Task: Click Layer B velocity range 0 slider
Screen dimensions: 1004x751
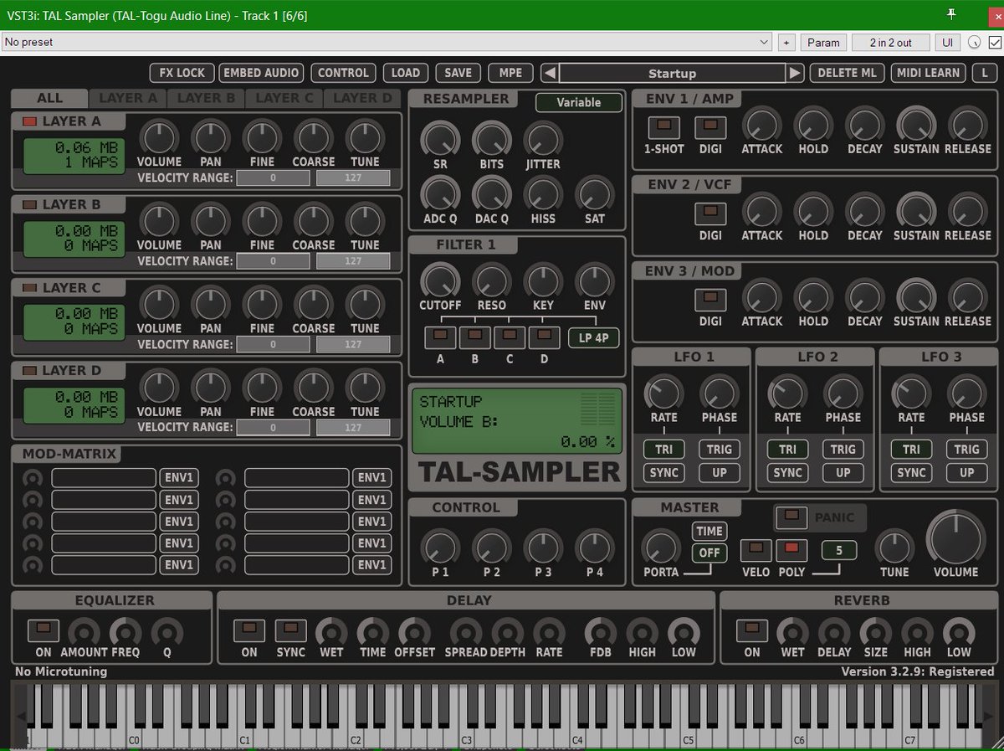Action: pyautogui.click(x=274, y=261)
